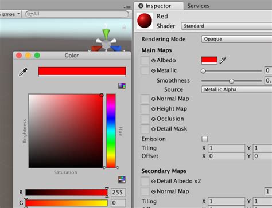Viewport: 272px width, 208px height.
Task: Pick a color with the Color window eyedropper
Action: (23, 72)
